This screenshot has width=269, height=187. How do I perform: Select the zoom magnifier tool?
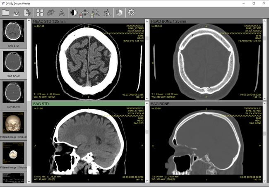click(x=96, y=12)
